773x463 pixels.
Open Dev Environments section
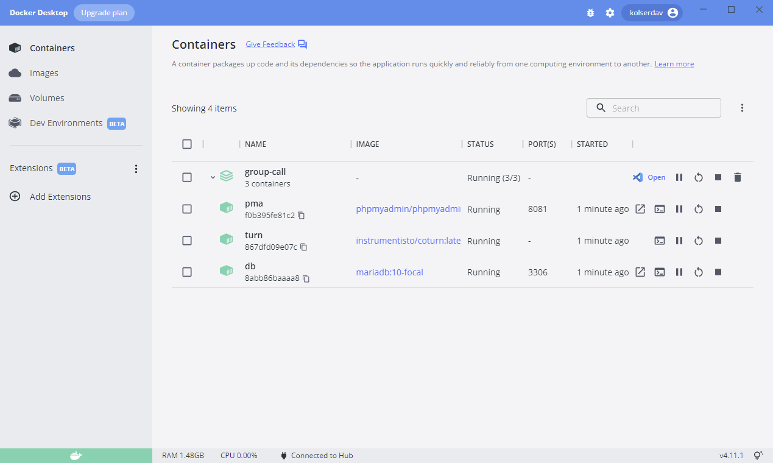pos(67,123)
